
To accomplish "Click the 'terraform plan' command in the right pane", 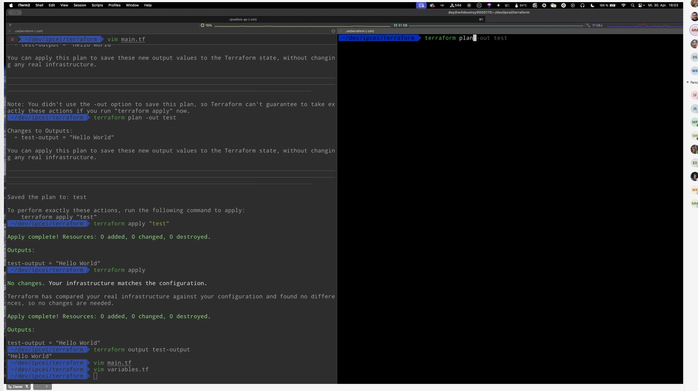I will 448,38.
